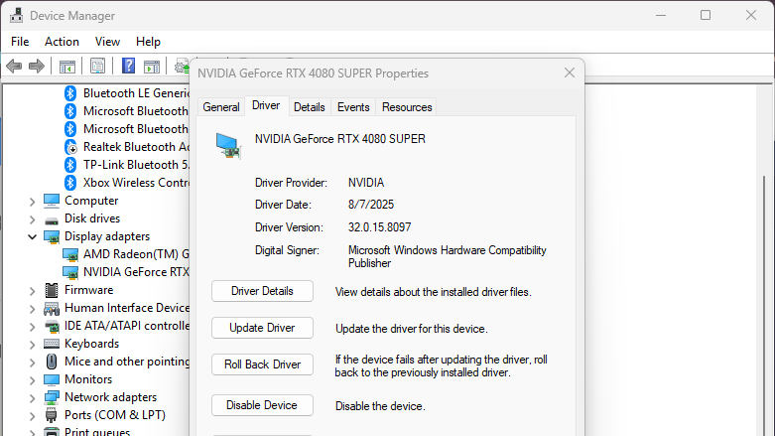The image size is (775, 436).
Task: Click the Forward arrow toolbar icon
Action: click(37, 67)
